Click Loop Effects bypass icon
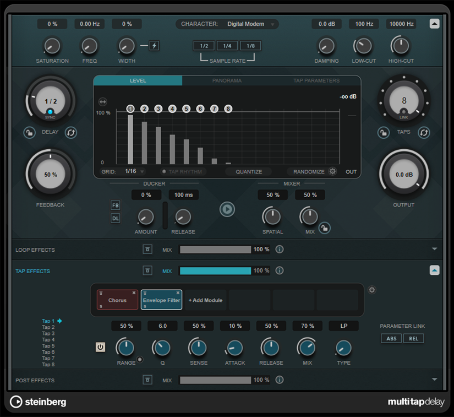Viewport: 454px width, 417px height. click(x=147, y=249)
